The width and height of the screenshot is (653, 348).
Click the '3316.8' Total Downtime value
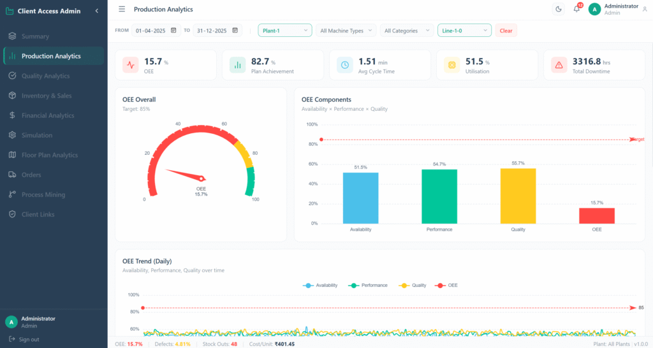pyautogui.click(x=587, y=62)
